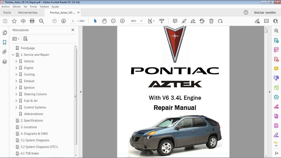Viewport: 281px width, 158px height.
Task: Go to previous page arrow
Action: [x=54, y=21]
